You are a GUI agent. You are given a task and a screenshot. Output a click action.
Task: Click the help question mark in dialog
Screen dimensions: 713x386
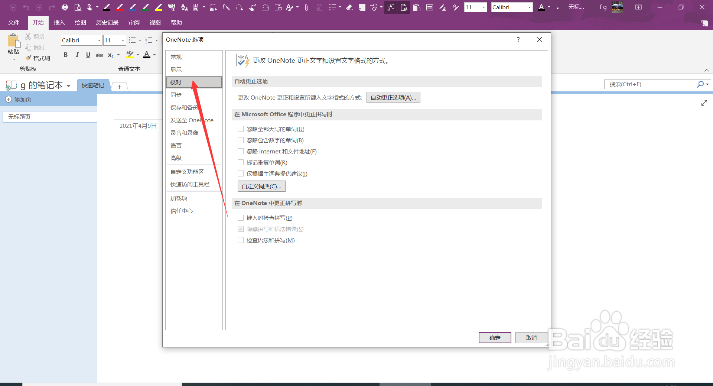(x=518, y=39)
